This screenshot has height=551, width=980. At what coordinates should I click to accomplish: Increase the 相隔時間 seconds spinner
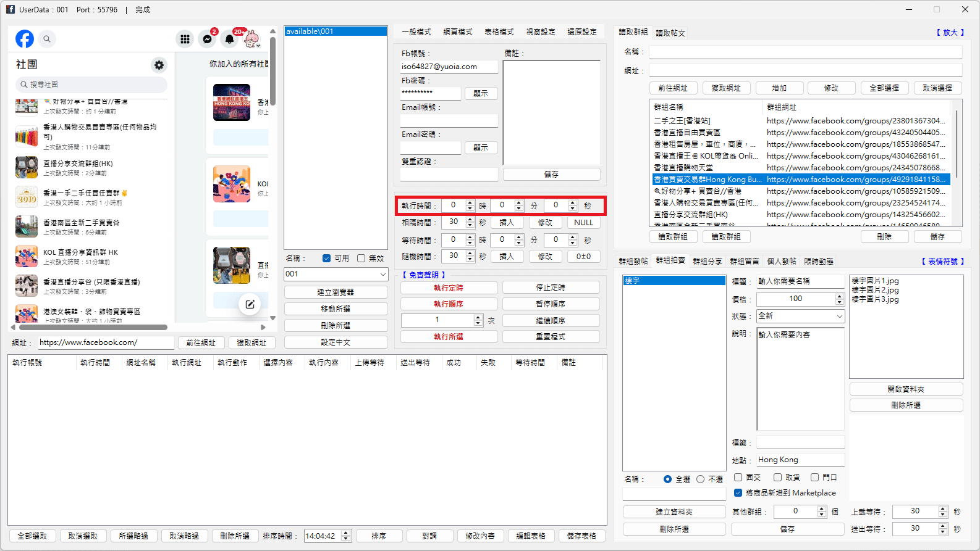coord(470,220)
